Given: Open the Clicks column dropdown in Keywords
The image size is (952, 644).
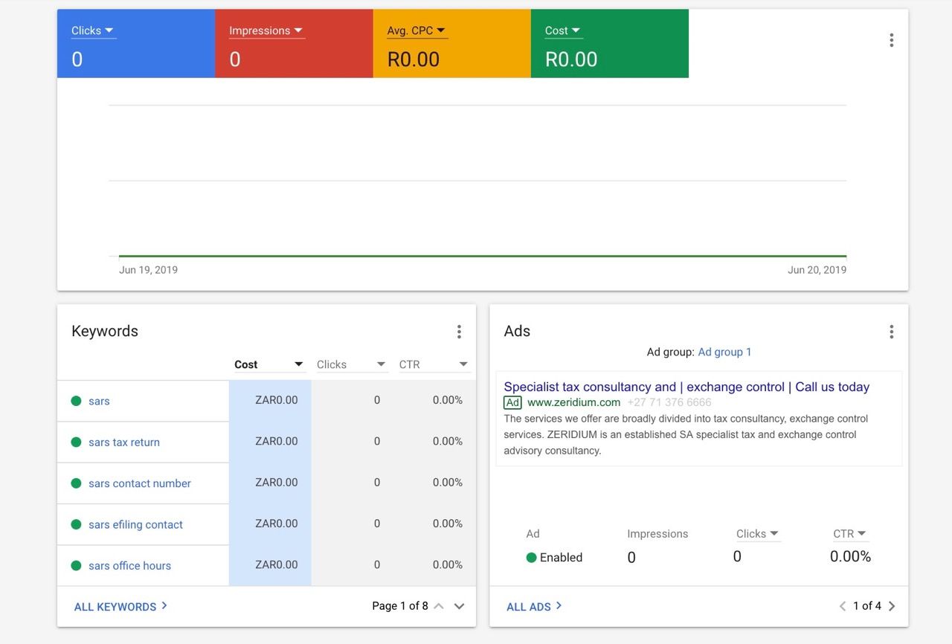Looking at the screenshot, I should (351, 364).
